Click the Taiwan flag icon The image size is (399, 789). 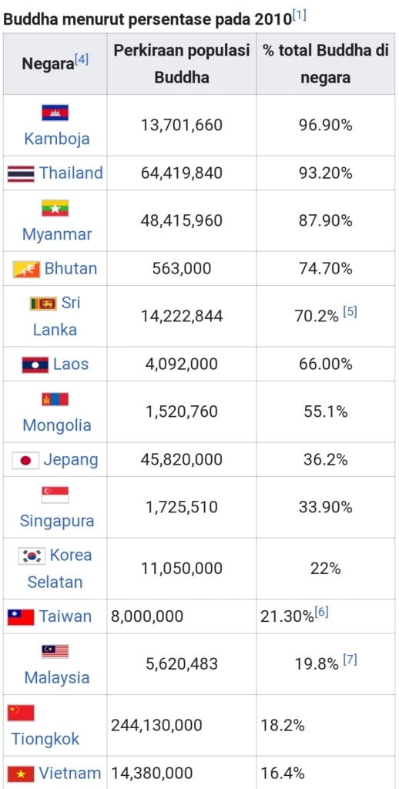pyautogui.click(x=21, y=617)
